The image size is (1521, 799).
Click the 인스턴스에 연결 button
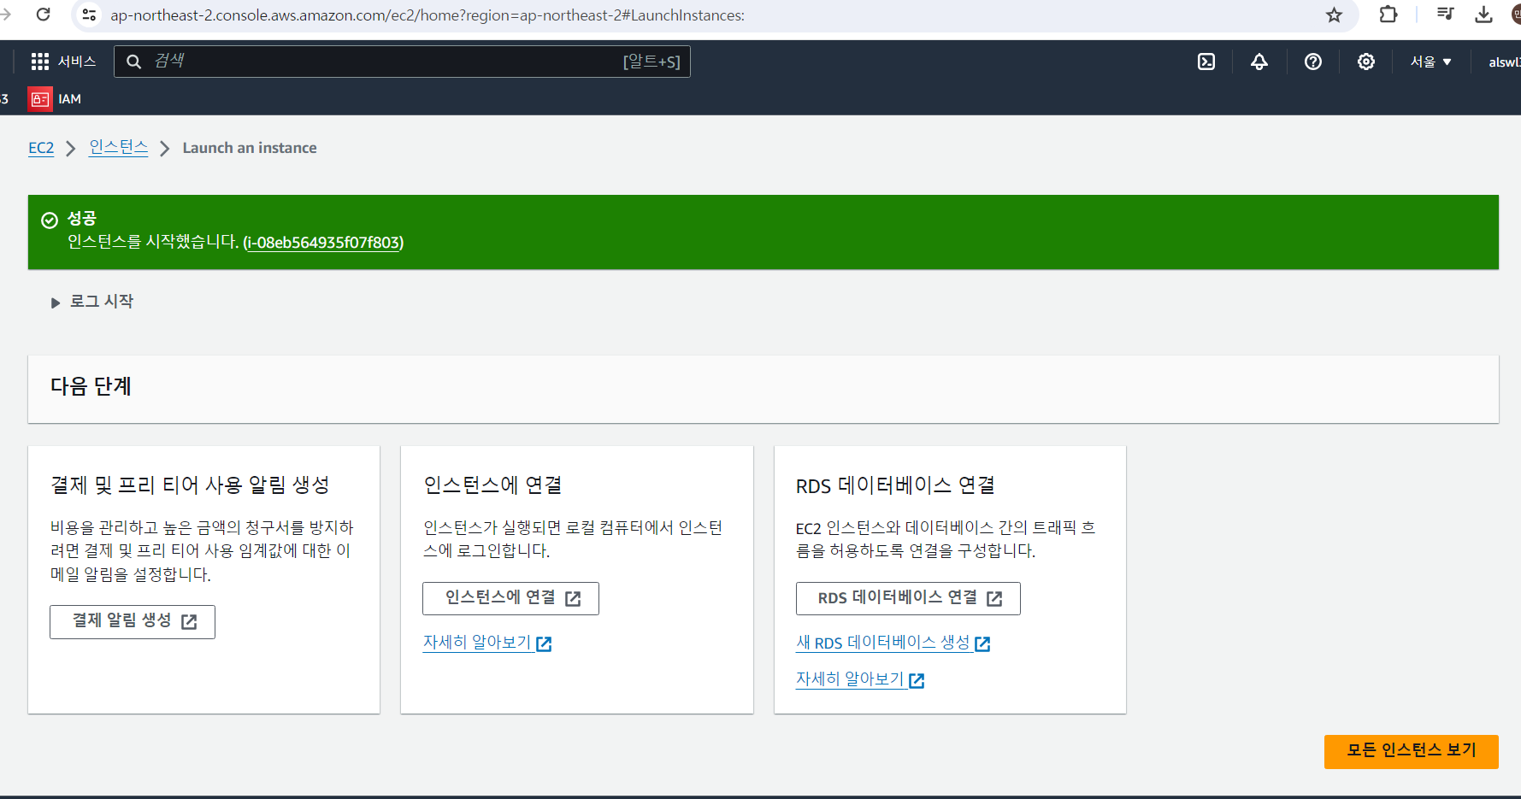point(510,598)
